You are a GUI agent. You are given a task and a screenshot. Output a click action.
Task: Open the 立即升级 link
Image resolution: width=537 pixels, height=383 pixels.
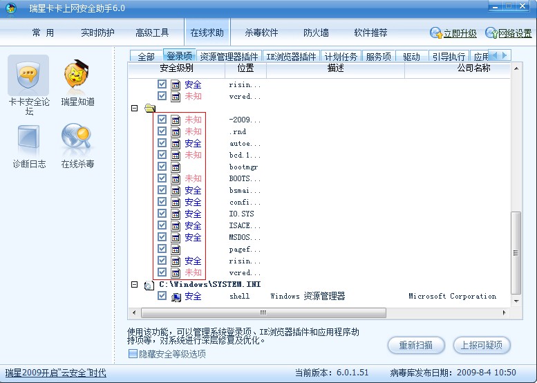click(x=460, y=34)
